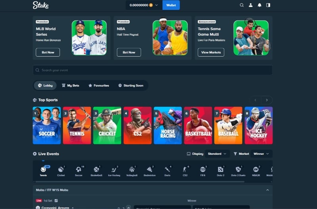Viewport: 317px width, 209px height.
Task: Toggle the side panel icon in header
Action: [x=268, y=5]
